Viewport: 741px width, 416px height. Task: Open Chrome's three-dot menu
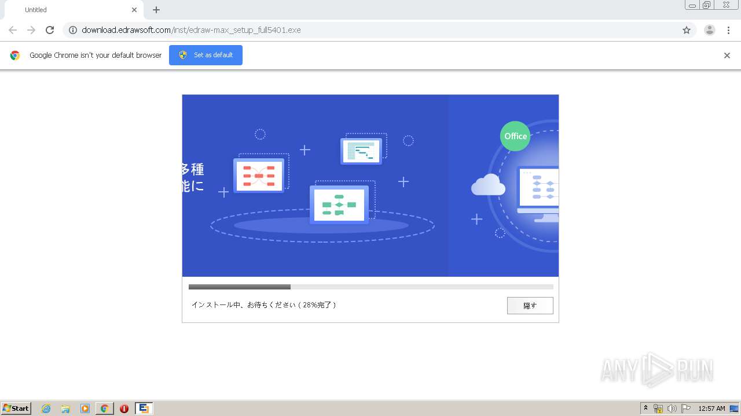[x=729, y=30]
